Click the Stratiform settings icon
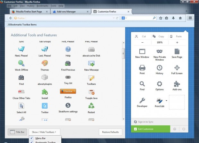The height and width of the screenshot is (143, 199). [68, 105]
